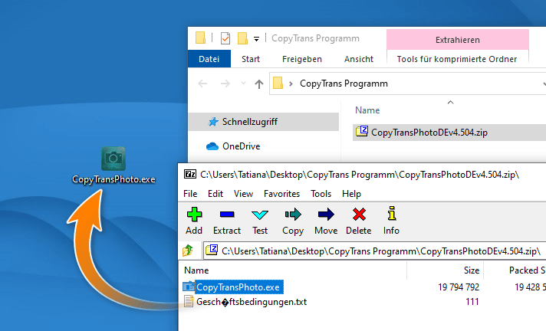Sort by Name column in Explorer

[367, 110]
